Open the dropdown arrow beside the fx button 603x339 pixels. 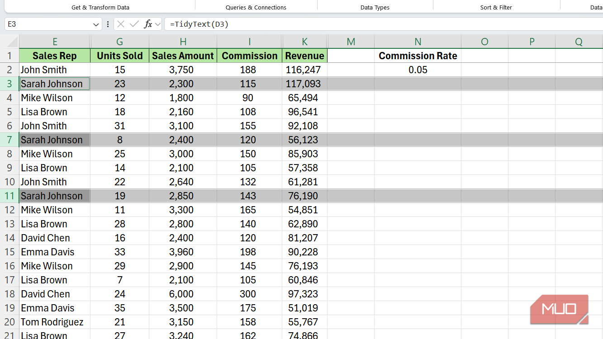157,24
